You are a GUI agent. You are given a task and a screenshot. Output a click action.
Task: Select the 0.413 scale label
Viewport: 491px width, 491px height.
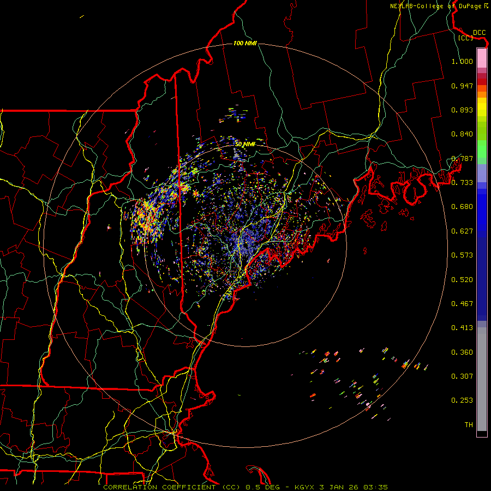[462, 328]
